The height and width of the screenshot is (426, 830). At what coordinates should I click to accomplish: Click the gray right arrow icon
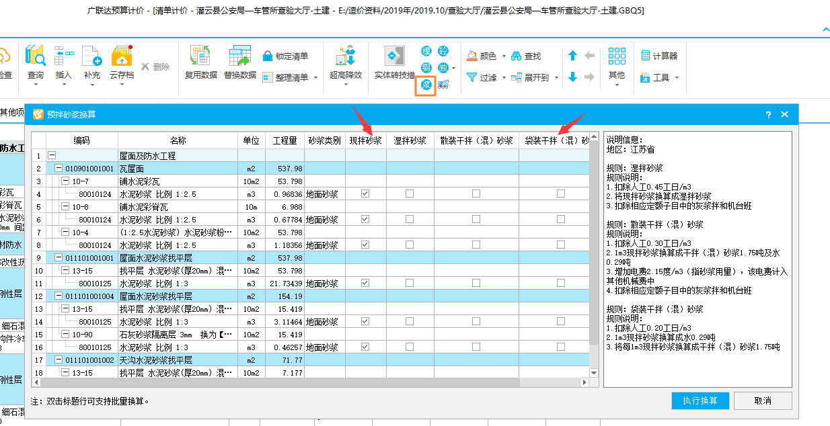[x=590, y=77]
